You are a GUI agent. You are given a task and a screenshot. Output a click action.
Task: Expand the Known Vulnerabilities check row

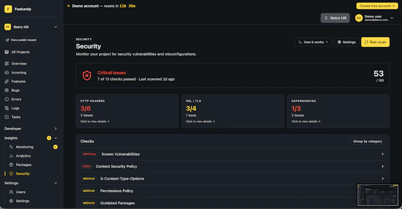[x=233, y=154]
